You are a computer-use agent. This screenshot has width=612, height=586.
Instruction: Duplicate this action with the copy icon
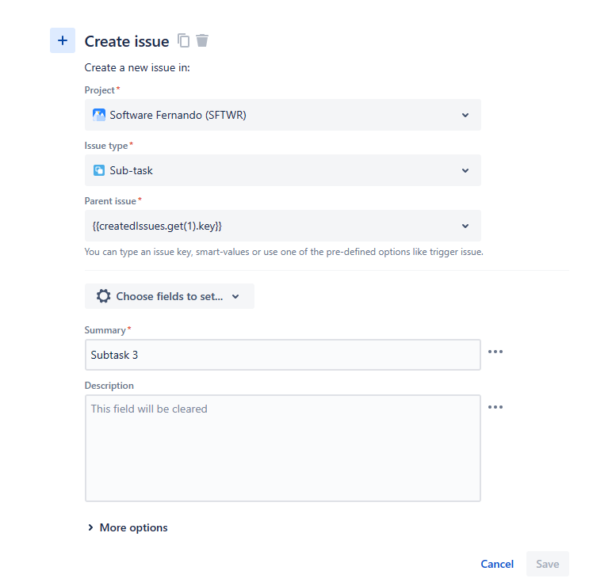click(183, 40)
